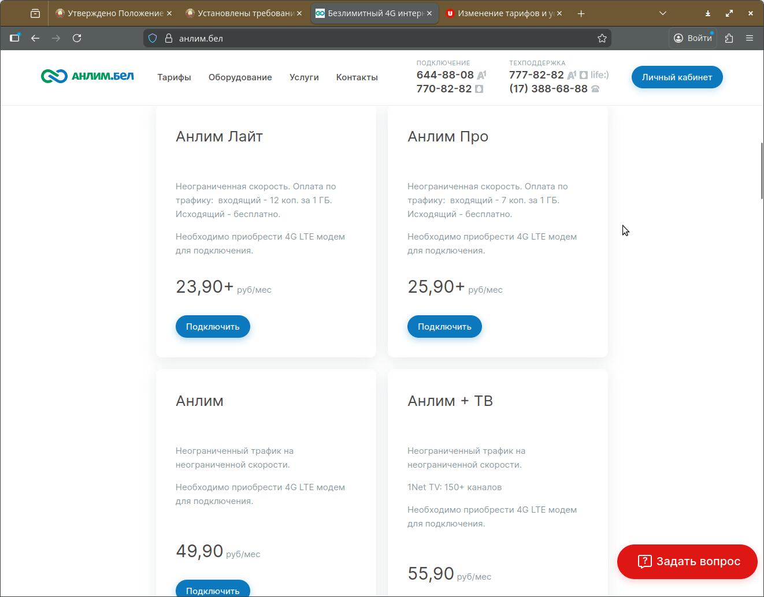Connect the Анлим Лайт tariff via Подключить
Image resolution: width=764 pixels, height=597 pixels.
pos(213,327)
